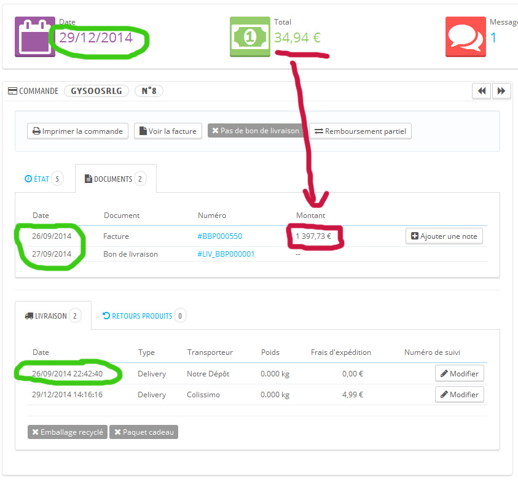518x482 pixels.
Task: Open the LIVRAISON tab
Action: click(x=53, y=316)
